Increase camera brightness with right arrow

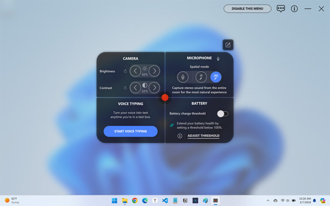tap(154, 71)
